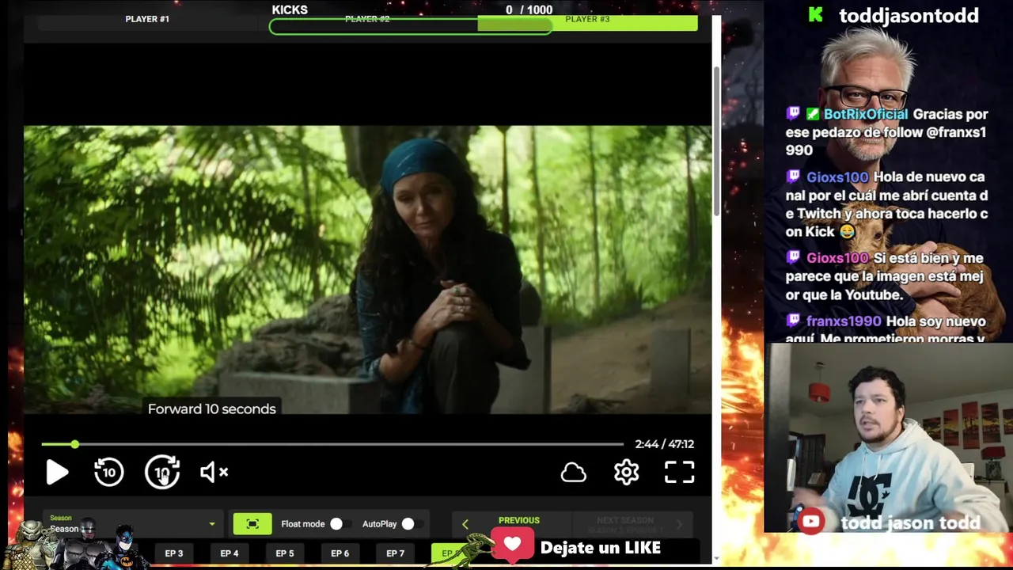The image size is (1013, 570).
Task: Click the green check badge of BotRixOficial
Action: pos(813,114)
